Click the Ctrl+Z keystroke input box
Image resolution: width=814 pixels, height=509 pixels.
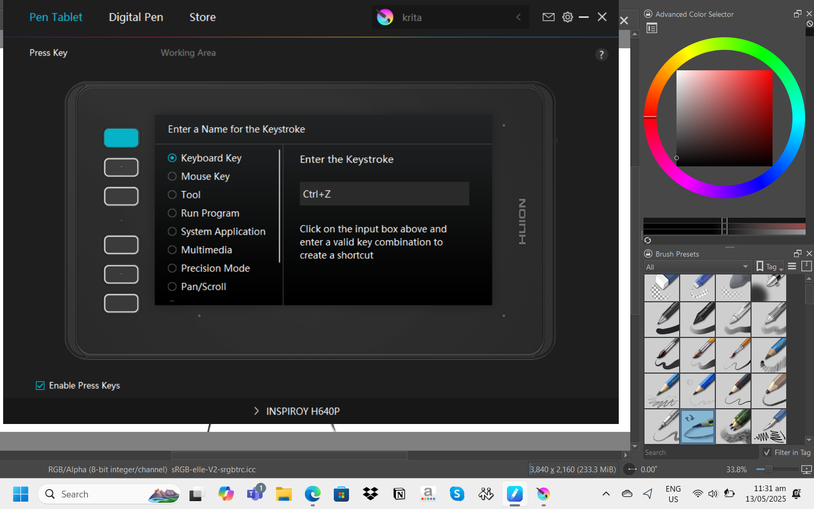click(384, 194)
